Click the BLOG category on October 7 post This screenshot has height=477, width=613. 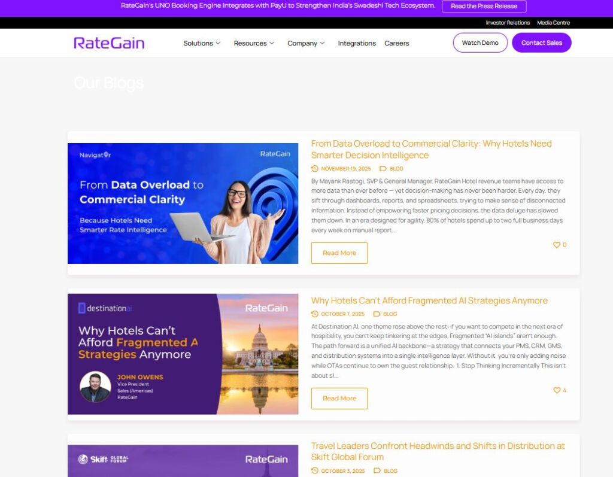[x=390, y=314]
